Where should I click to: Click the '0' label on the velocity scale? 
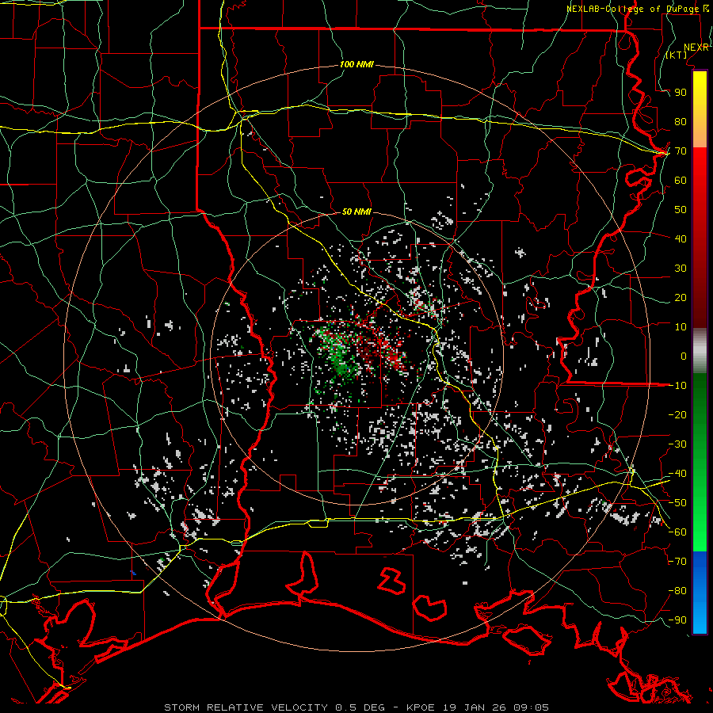point(684,356)
